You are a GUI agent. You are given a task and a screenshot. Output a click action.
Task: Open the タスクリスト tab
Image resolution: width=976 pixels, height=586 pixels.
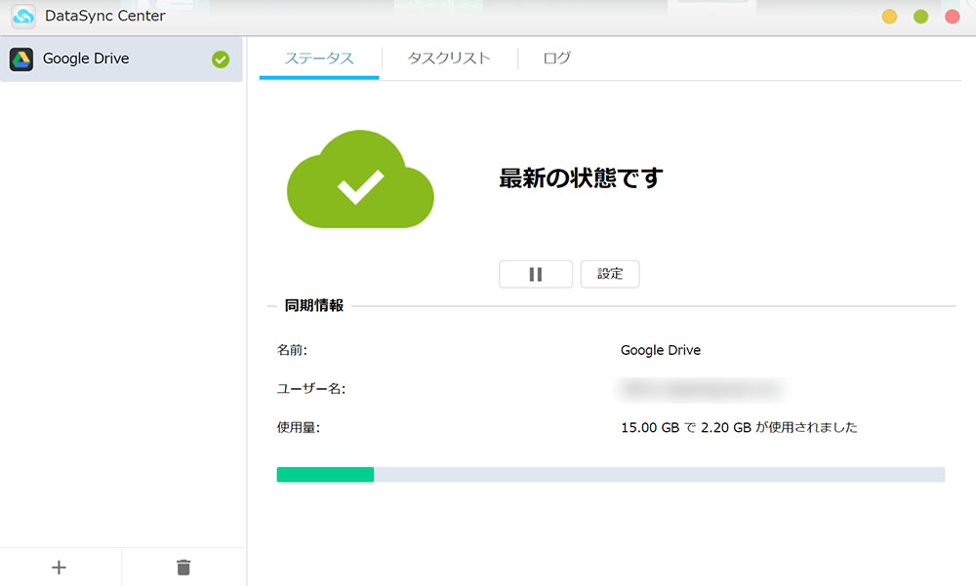[x=449, y=59]
